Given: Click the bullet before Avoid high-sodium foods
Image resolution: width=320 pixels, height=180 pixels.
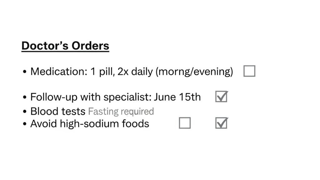Looking at the screenshot, I should [x=25, y=124].
